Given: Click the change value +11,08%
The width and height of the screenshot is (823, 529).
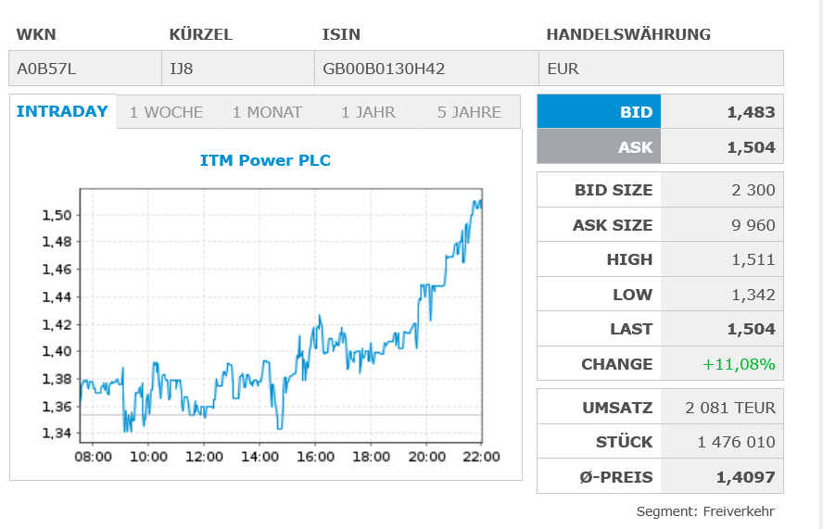Looking at the screenshot, I should (739, 364).
